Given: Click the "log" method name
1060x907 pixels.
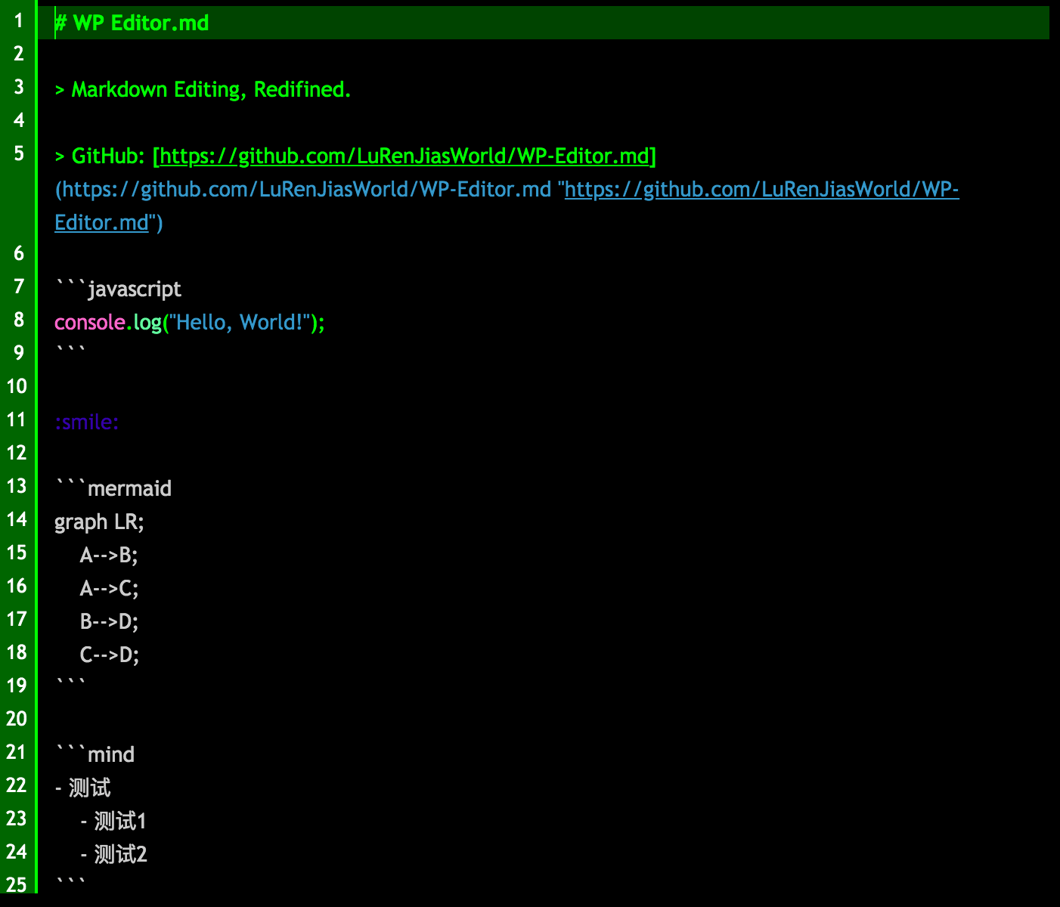Looking at the screenshot, I should [x=147, y=322].
